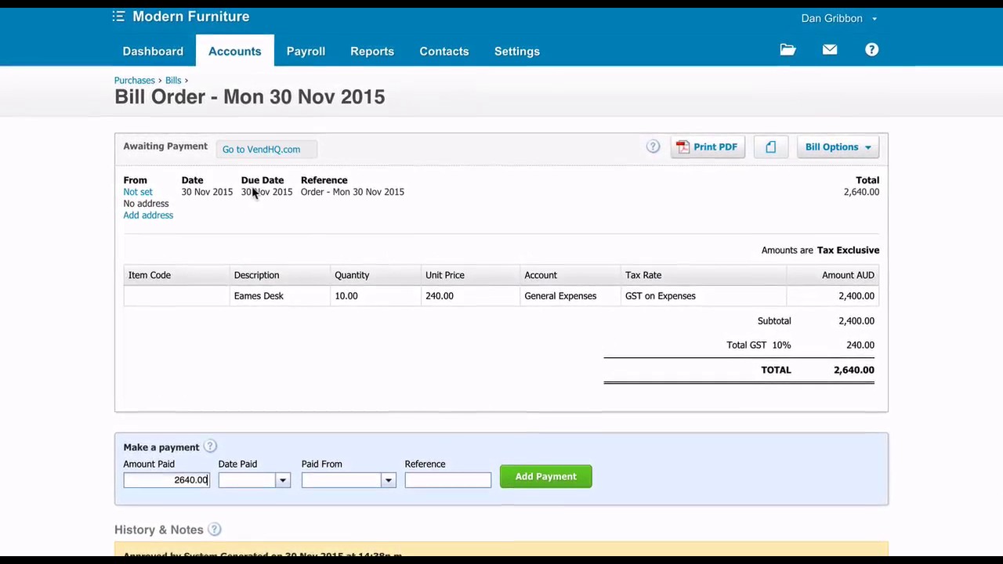
Task: Follow the Bills breadcrumb link
Action: coord(173,80)
